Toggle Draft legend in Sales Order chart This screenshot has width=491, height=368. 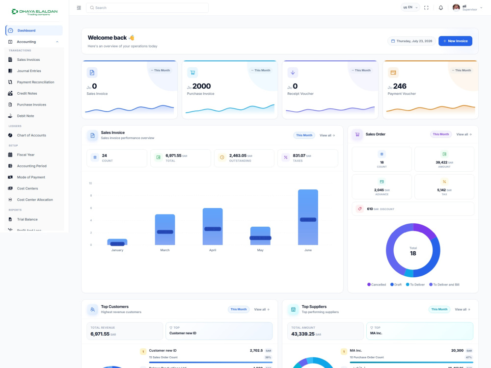pyautogui.click(x=396, y=285)
